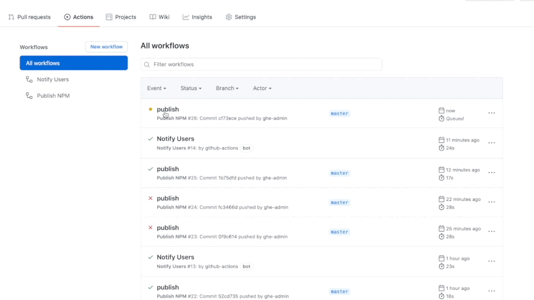
Task: Open the Insights tab
Action: pyautogui.click(x=197, y=17)
